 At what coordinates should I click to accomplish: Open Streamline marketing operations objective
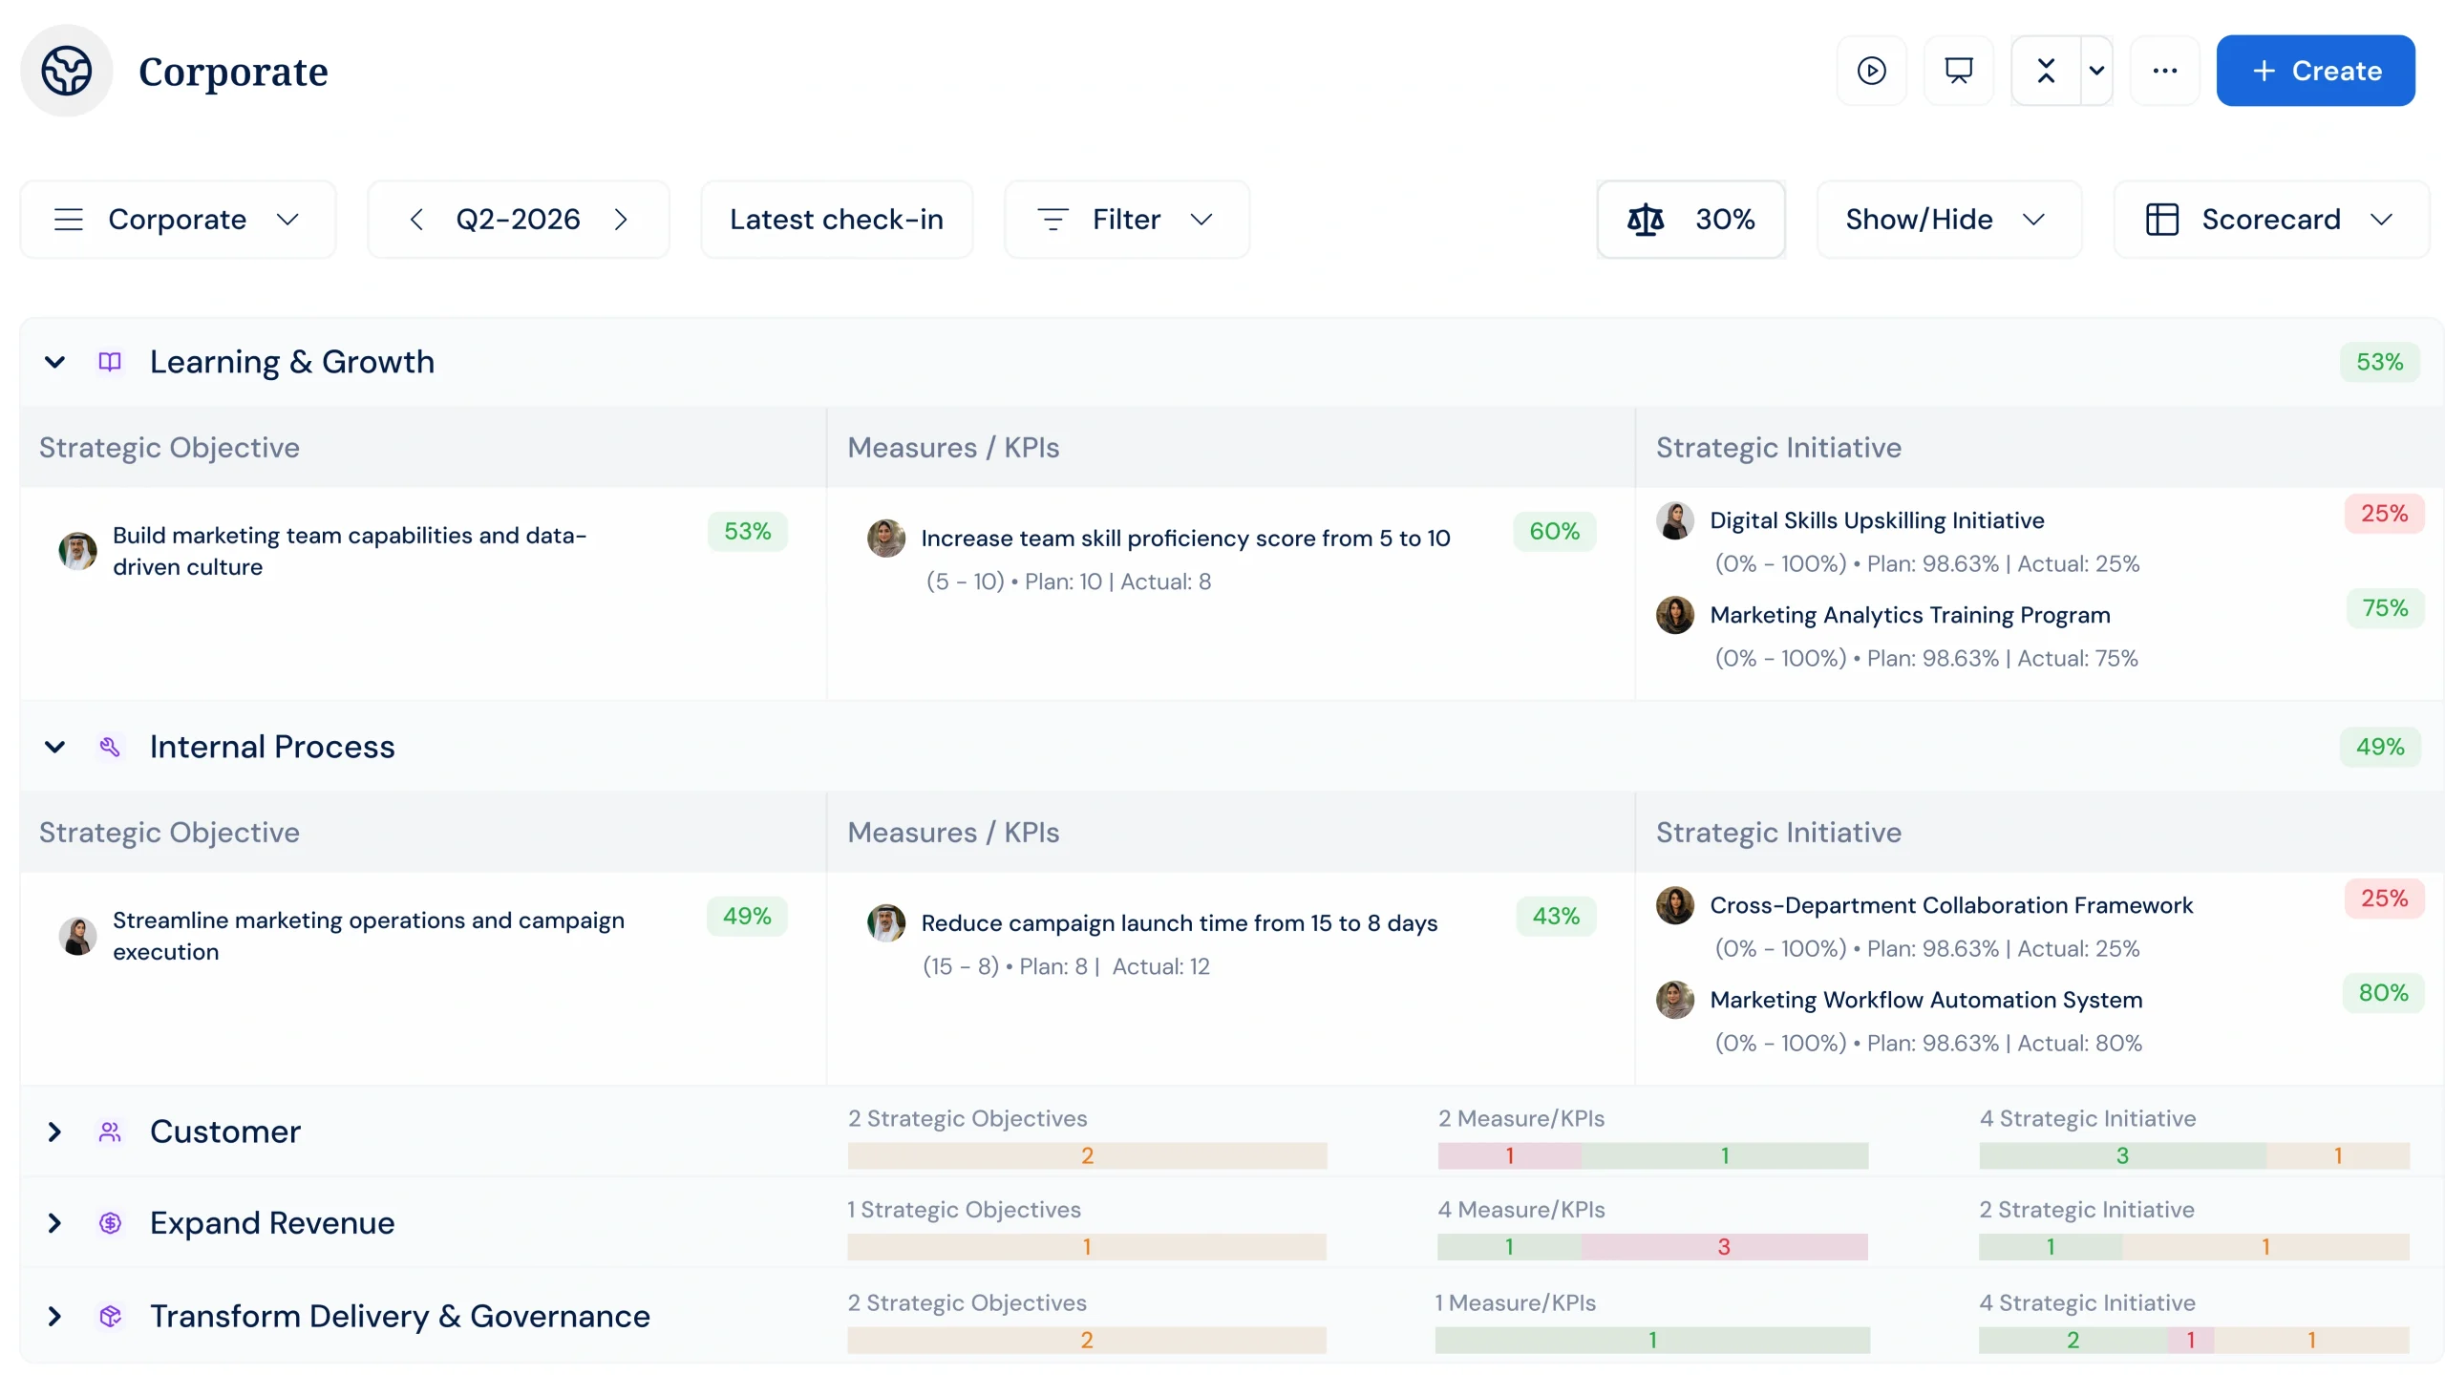tap(369, 936)
